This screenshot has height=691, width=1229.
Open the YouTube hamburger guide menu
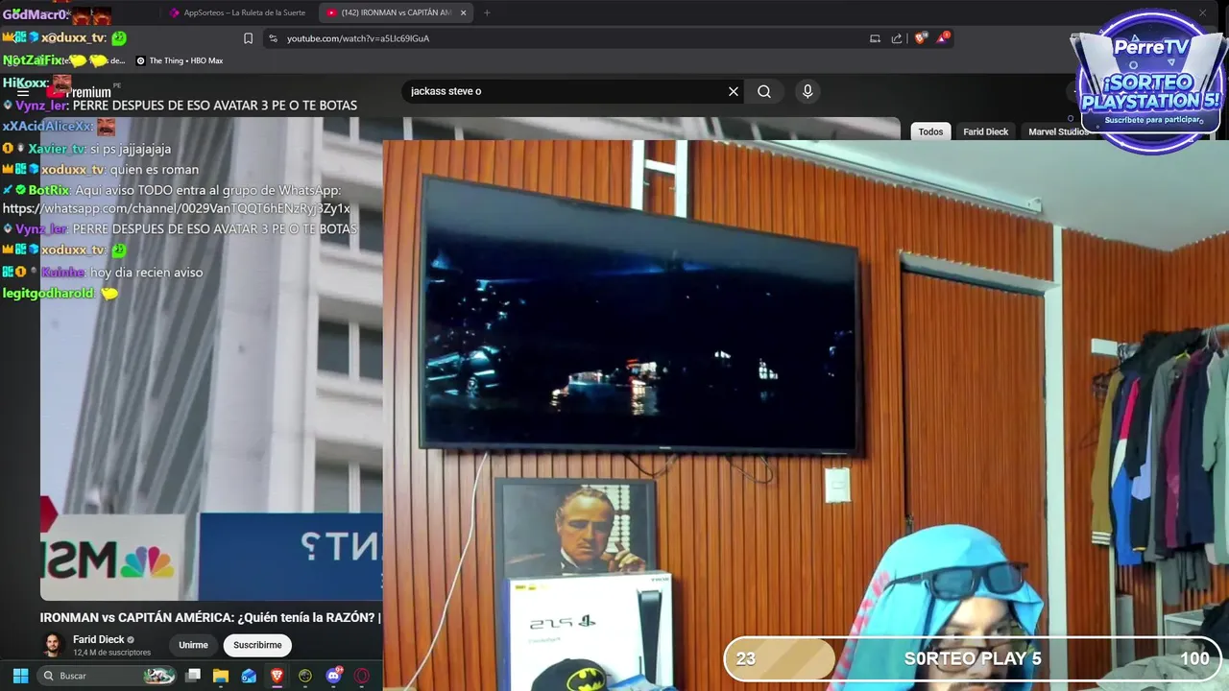pos(23,92)
